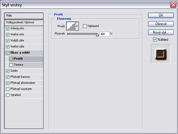This screenshot has width=178, height=134.
Task: Enable the Vyhlazení checkbox
Action: pos(85,26)
